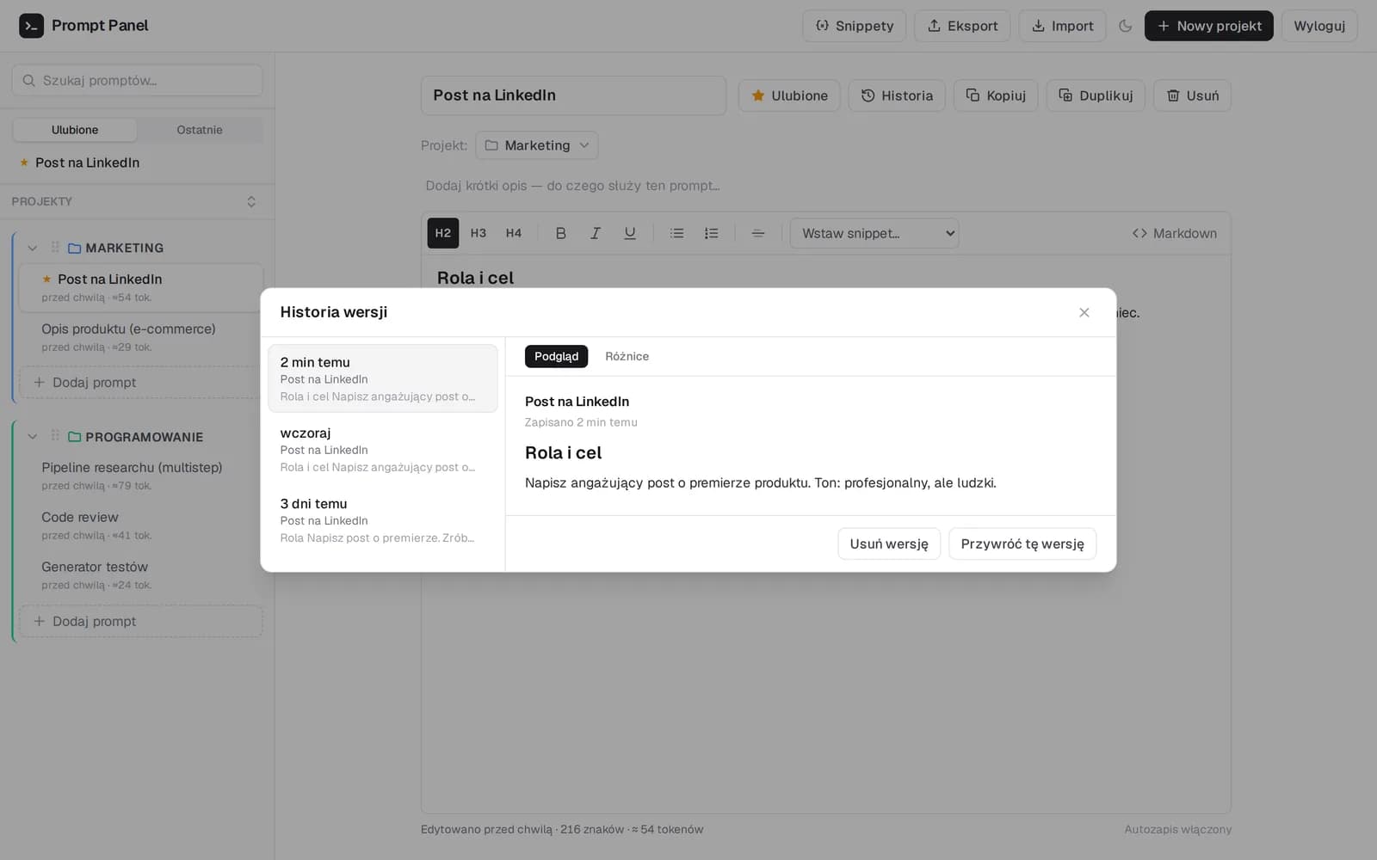Viewport: 1377px width, 860px height.
Task: Switch editor to Markdown mode
Action: coord(1175,233)
